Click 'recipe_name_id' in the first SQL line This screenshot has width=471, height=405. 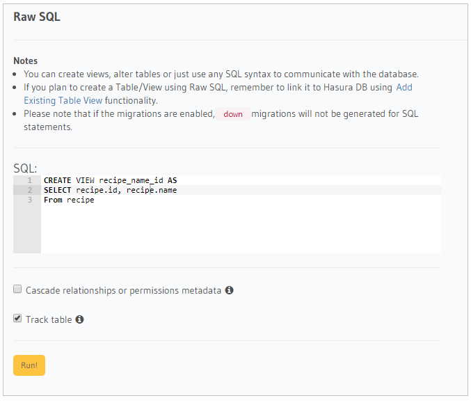[131, 180]
